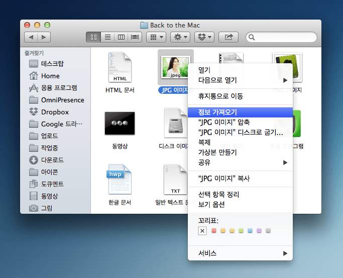Viewport: 343px width, 278px height.
Task: Select the hwp 한글 문서 file icon
Action: pyautogui.click(x=120, y=180)
